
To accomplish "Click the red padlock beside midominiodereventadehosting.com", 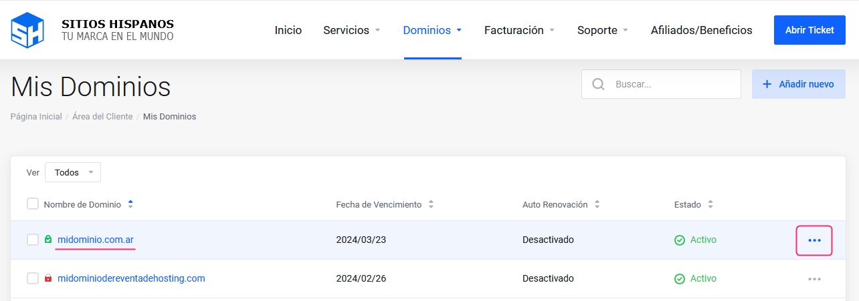I will coord(48,278).
